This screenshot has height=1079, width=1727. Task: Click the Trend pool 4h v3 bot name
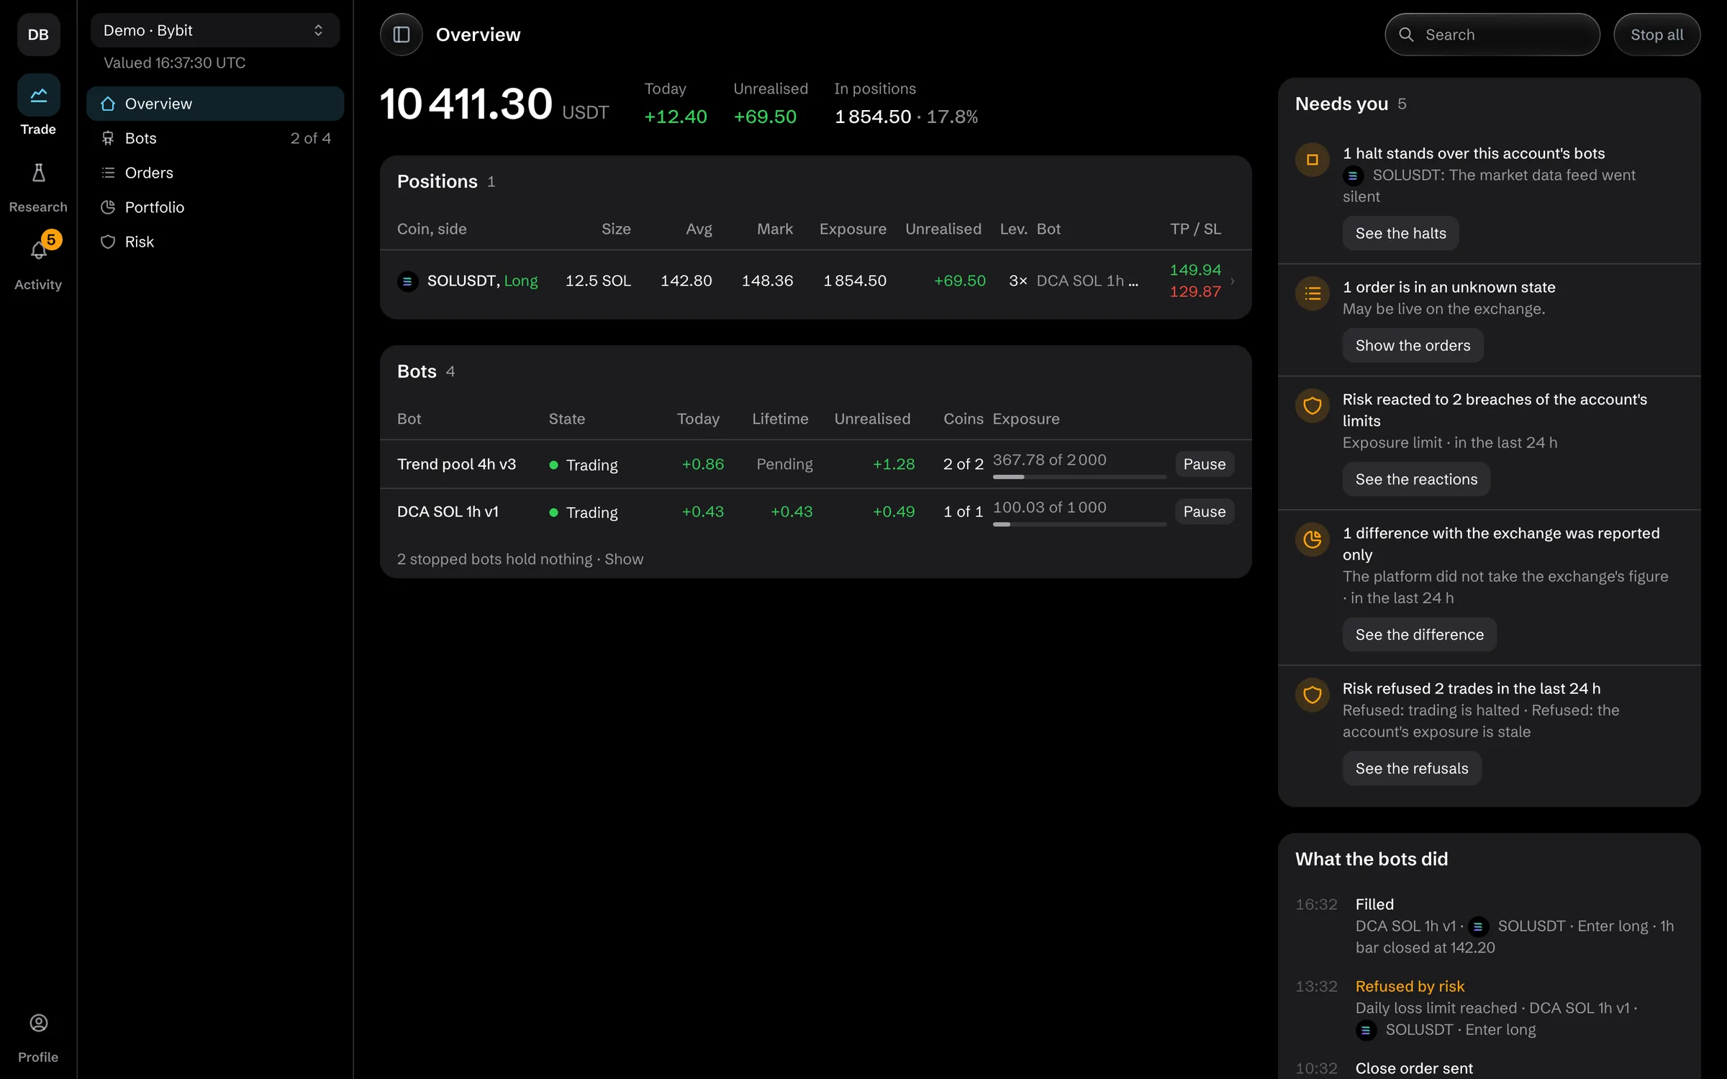[456, 464]
